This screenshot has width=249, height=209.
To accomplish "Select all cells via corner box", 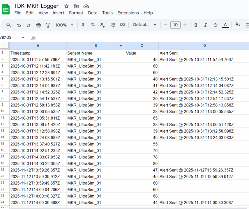I will tap(4, 46).
